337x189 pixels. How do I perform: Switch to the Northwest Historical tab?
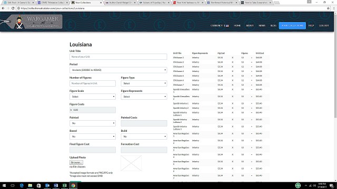tap(222, 3)
